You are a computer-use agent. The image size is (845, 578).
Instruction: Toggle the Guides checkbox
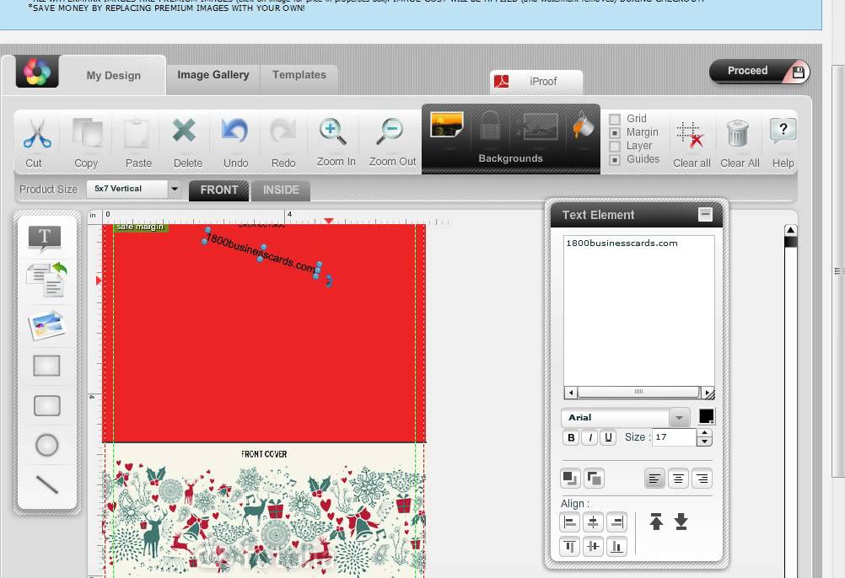614,160
